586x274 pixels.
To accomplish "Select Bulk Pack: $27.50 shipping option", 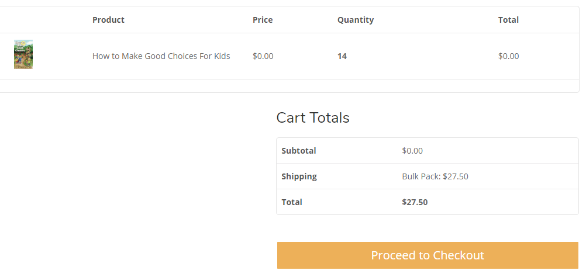I will click(435, 176).
